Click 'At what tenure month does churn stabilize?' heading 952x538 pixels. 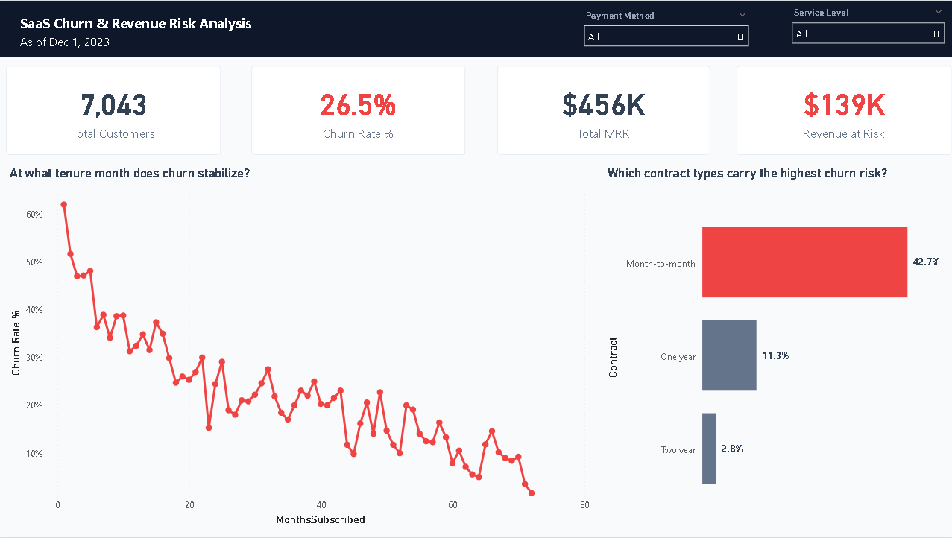pyautogui.click(x=130, y=174)
